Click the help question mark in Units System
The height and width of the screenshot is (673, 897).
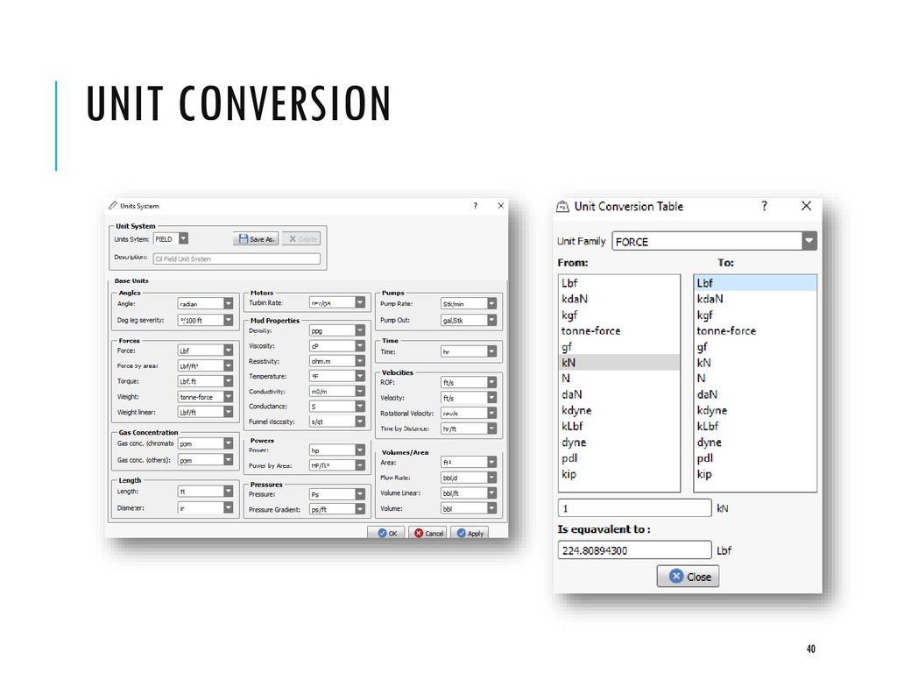pos(476,205)
